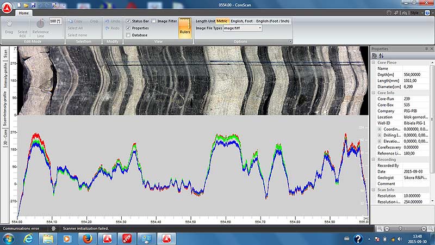Disable the Properties checkbox
435x245 pixels.
128,28
